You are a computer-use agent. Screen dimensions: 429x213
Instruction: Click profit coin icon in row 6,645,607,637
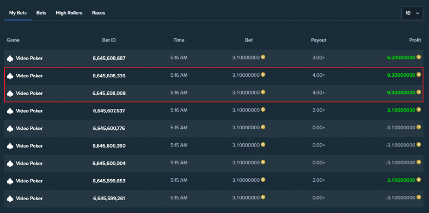(419, 109)
